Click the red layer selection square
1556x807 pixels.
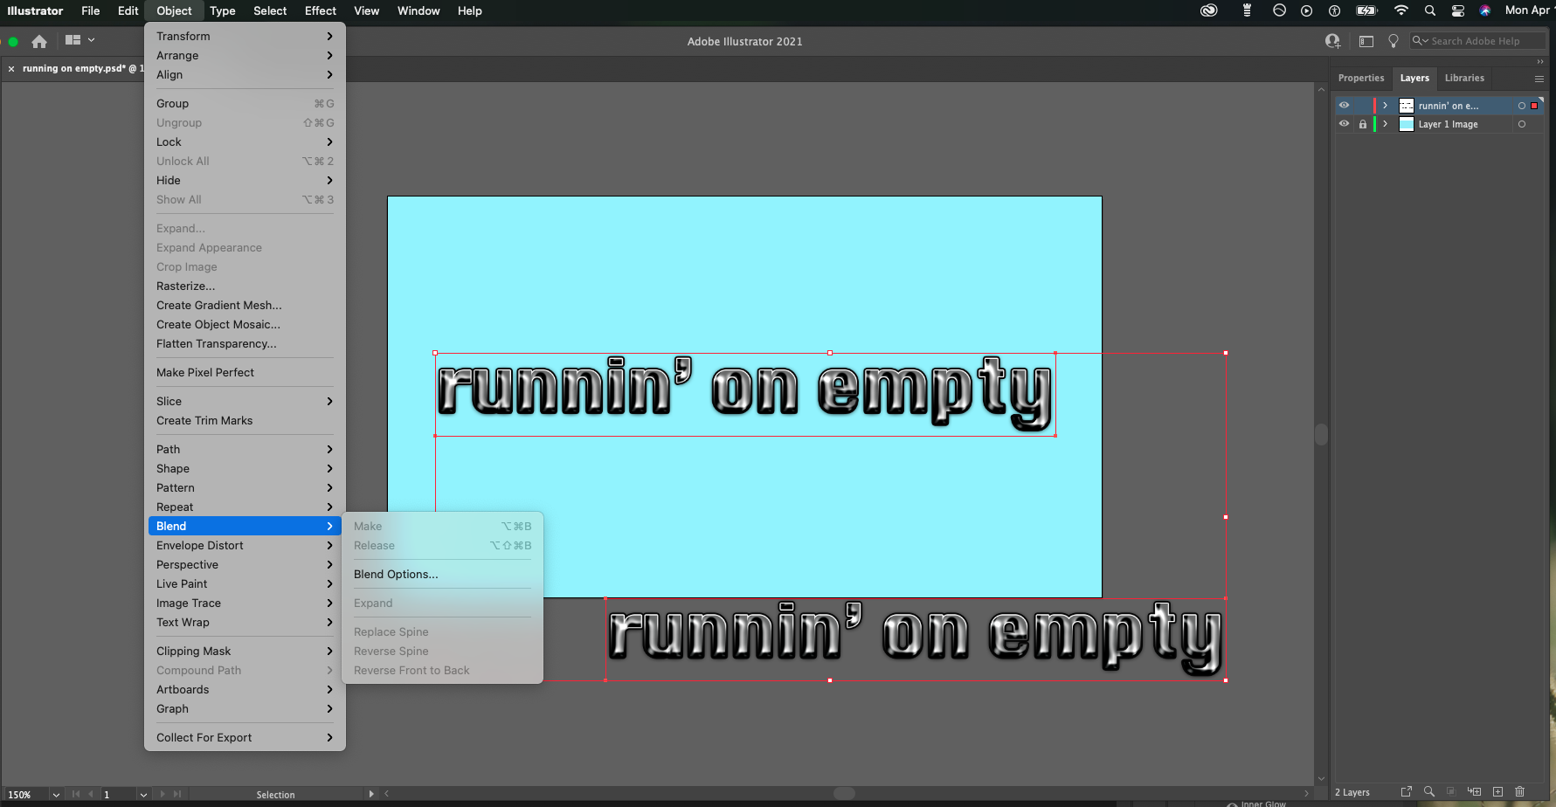tap(1534, 105)
